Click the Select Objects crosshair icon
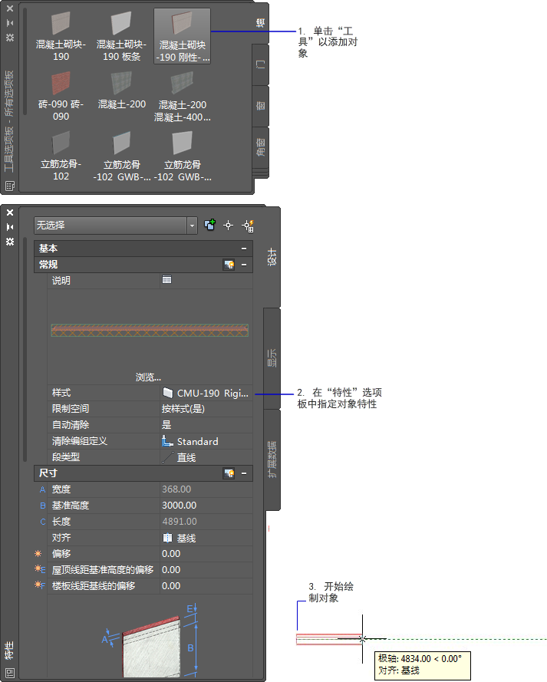 [229, 226]
